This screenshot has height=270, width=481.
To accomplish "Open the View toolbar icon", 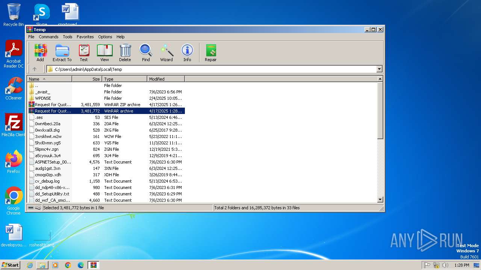I will tap(104, 52).
